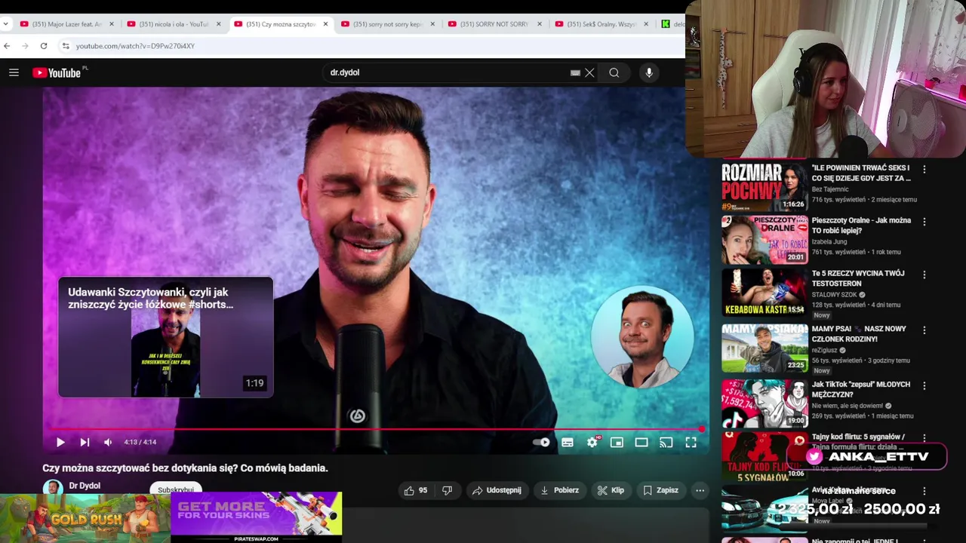Open options for Jak TikTok video

coord(924,385)
